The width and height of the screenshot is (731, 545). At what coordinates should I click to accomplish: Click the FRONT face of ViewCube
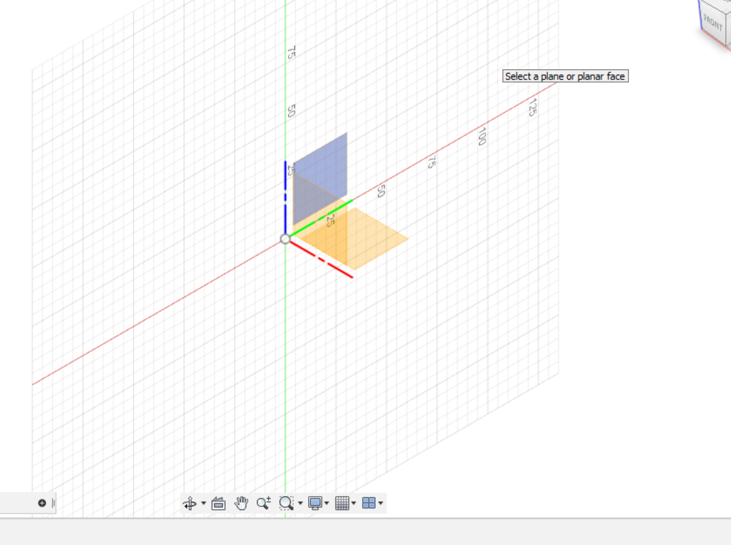coord(713,23)
